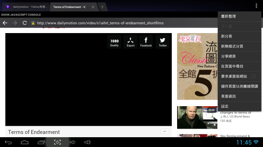Tap the Android back navigation button

click(8, 142)
